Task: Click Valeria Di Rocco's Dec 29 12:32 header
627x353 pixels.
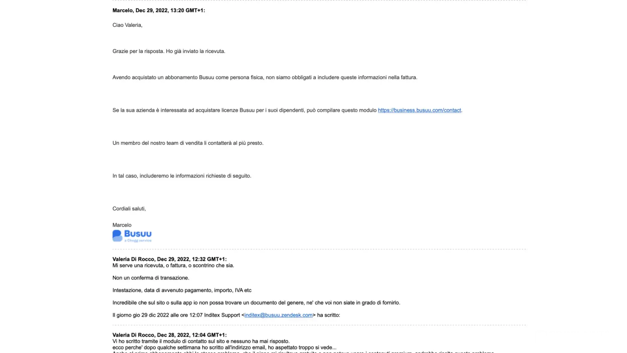Action: [x=169, y=259]
